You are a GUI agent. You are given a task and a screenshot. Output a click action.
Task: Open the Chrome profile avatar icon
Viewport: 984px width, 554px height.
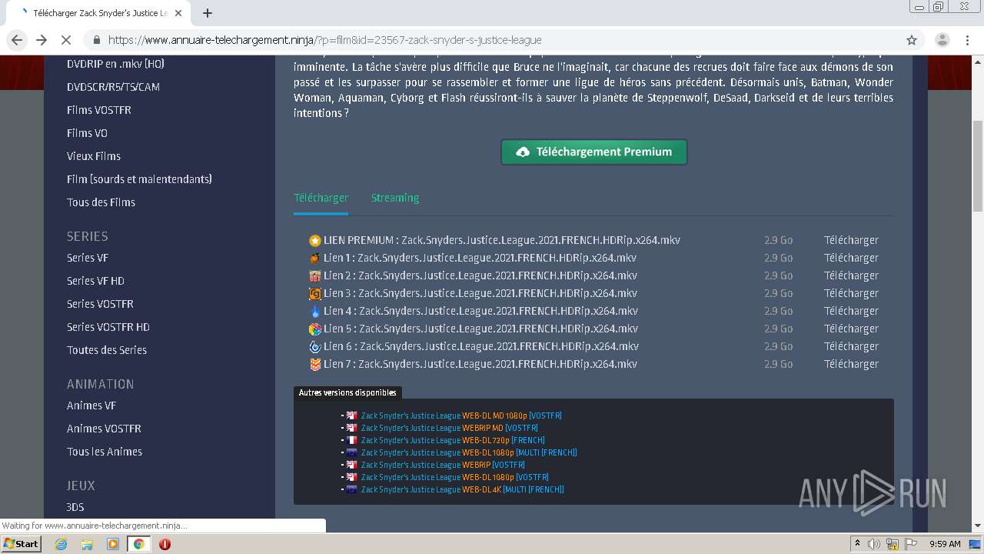(942, 40)
